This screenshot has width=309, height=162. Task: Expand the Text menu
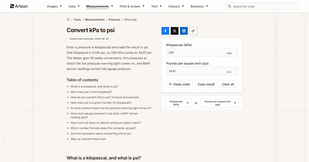click(156, 6)
